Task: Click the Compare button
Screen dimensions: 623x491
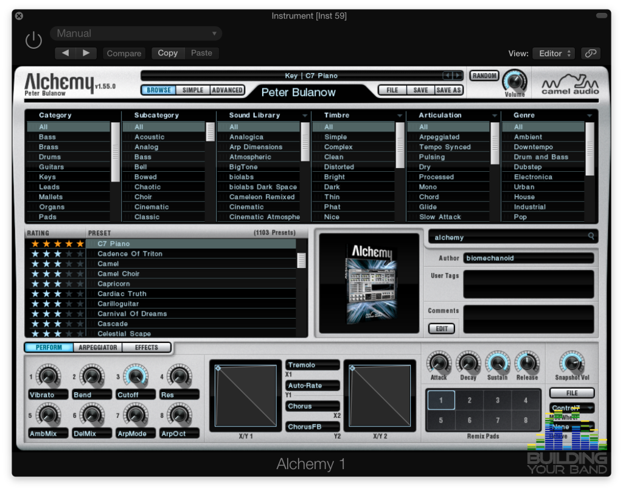Action: click(124, 54)
